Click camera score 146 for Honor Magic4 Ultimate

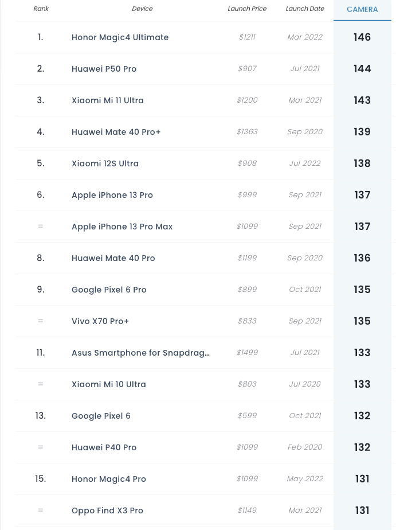pos(362,37)
